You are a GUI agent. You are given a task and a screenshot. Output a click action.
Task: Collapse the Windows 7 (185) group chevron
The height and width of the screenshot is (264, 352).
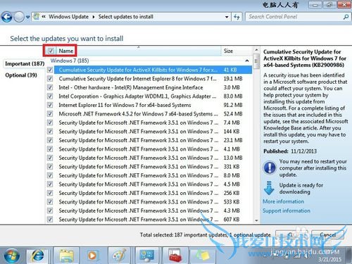247,61
